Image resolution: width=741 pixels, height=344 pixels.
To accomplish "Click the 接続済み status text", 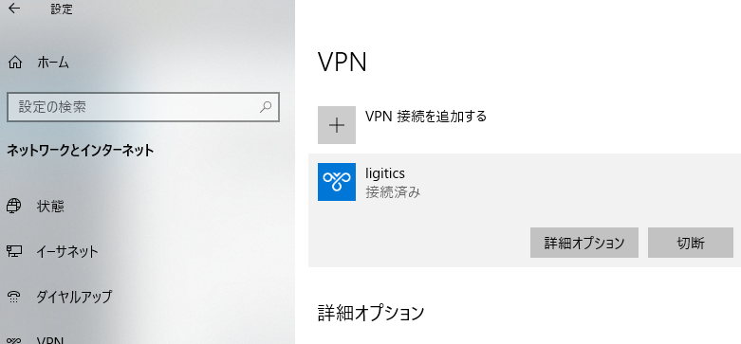I will [393, 192].
